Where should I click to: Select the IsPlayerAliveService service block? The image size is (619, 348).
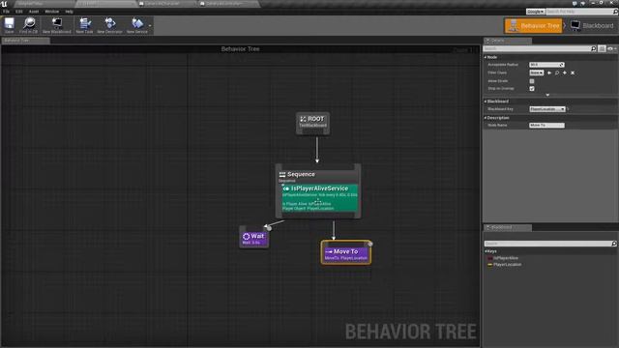pos(320,197)
